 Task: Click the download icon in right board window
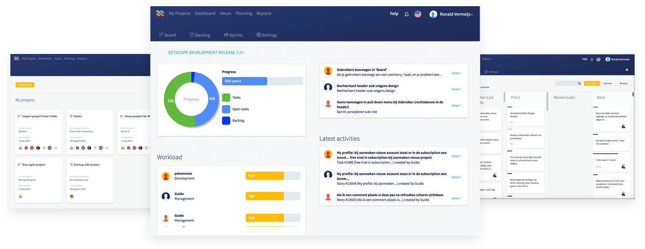(627, 70)
